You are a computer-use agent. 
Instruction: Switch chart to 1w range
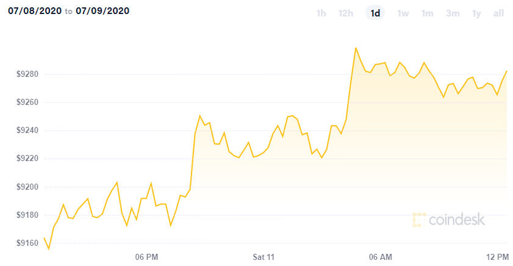point(403,13)
